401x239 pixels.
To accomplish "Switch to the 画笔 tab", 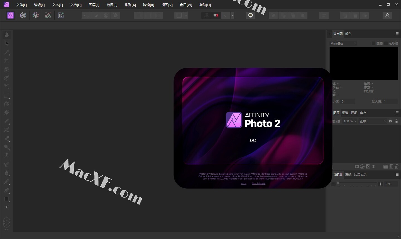I will 354,113.
